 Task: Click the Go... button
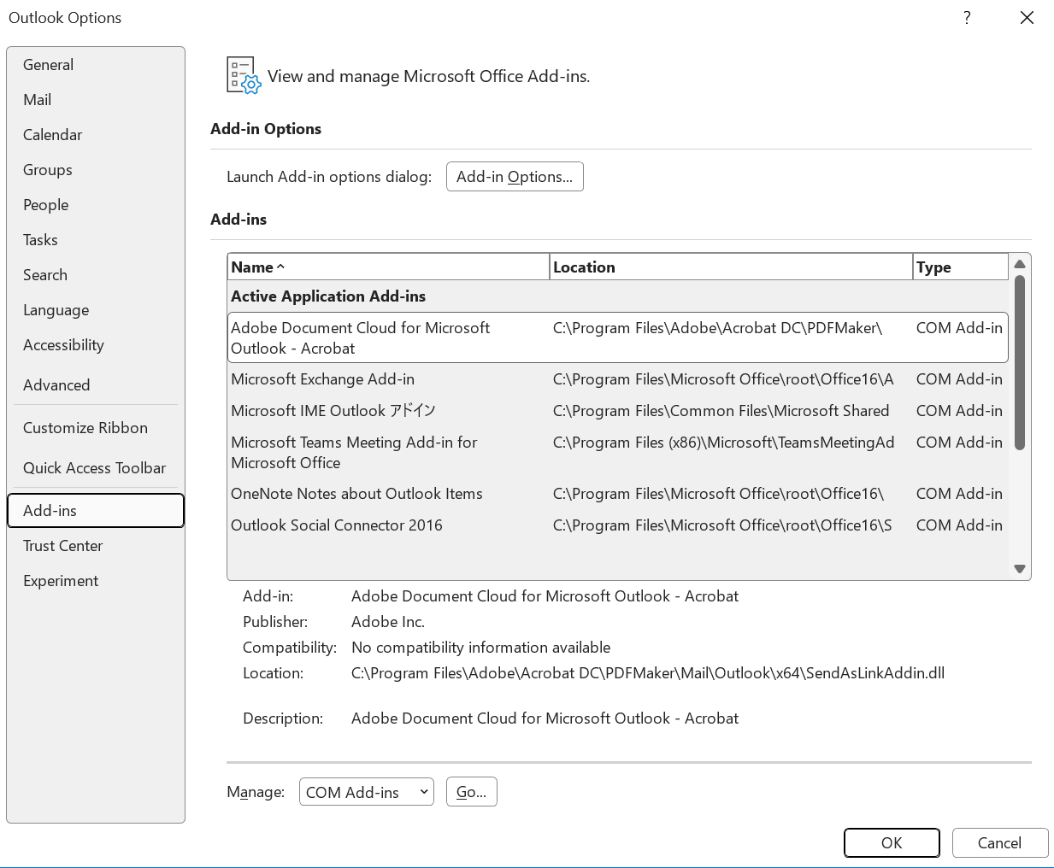point(472,792)
